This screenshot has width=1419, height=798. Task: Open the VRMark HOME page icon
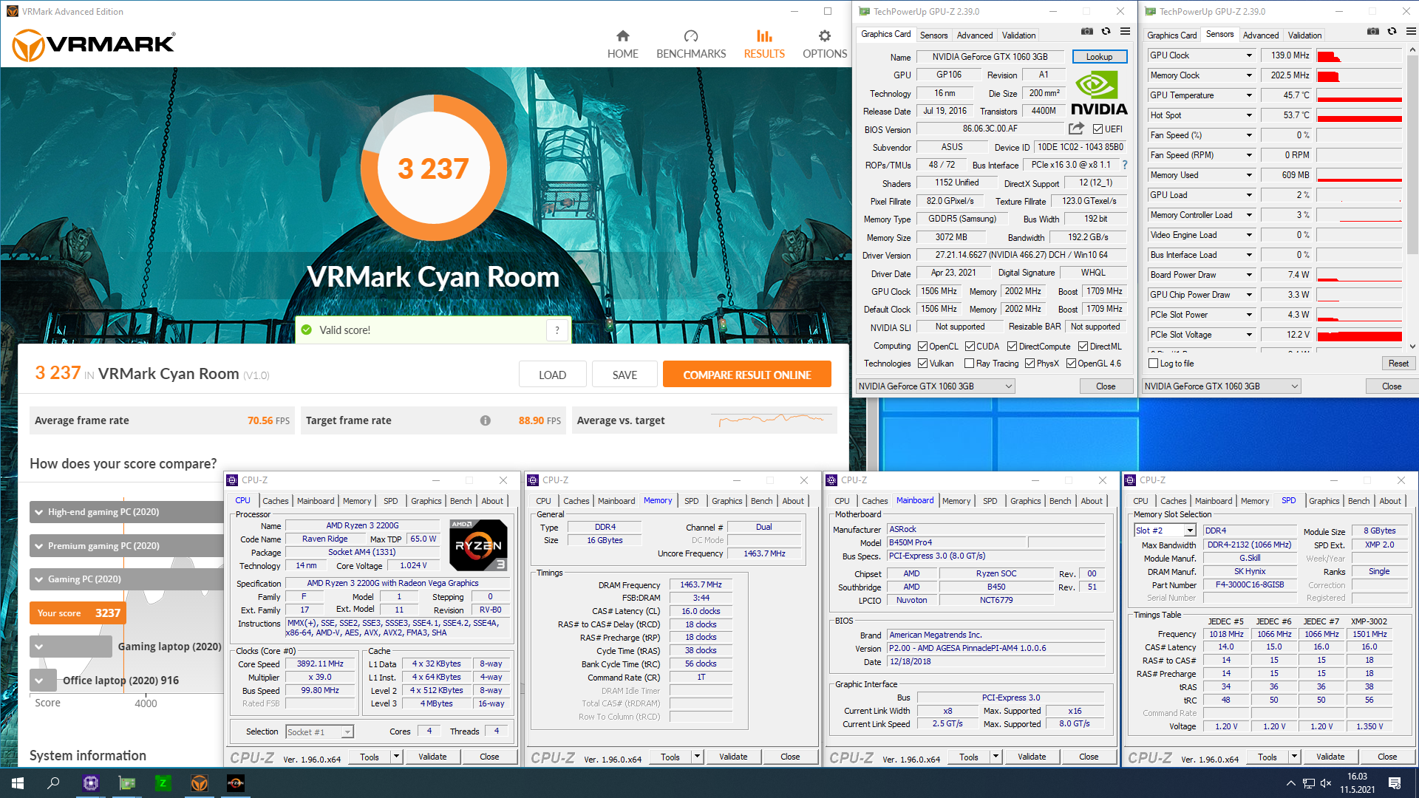[x=622, y=36]
